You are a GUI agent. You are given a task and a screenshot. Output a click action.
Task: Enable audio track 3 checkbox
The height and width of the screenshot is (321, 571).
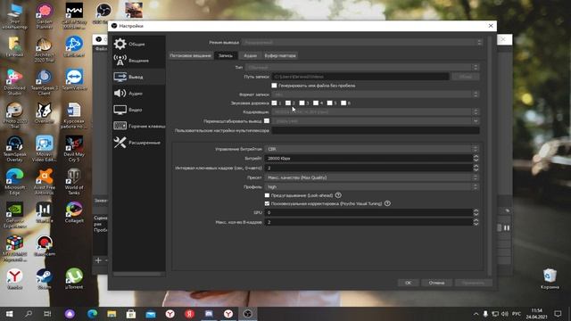[302, 103]
